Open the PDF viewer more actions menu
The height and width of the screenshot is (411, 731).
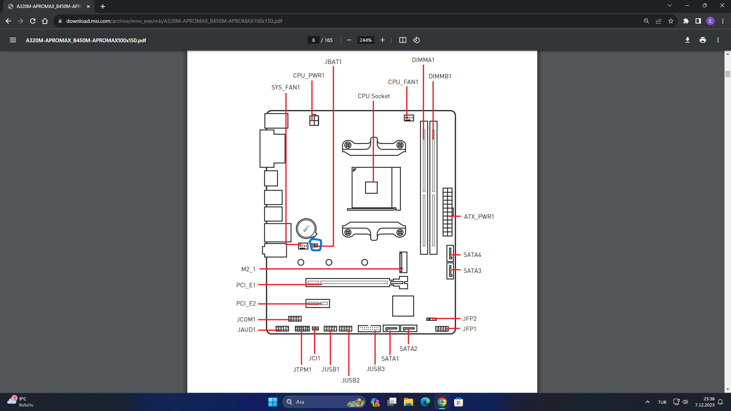point(718,40)
